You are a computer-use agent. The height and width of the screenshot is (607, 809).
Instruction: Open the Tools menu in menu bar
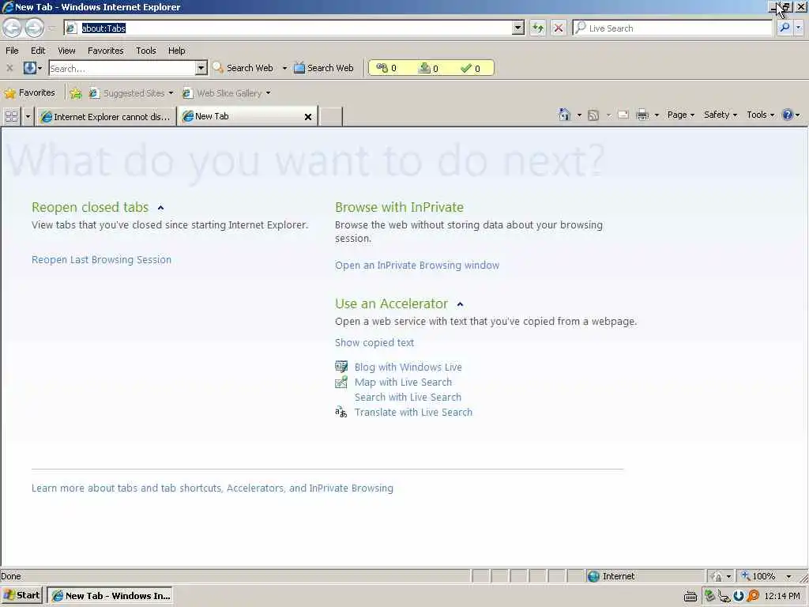point(146,51)
